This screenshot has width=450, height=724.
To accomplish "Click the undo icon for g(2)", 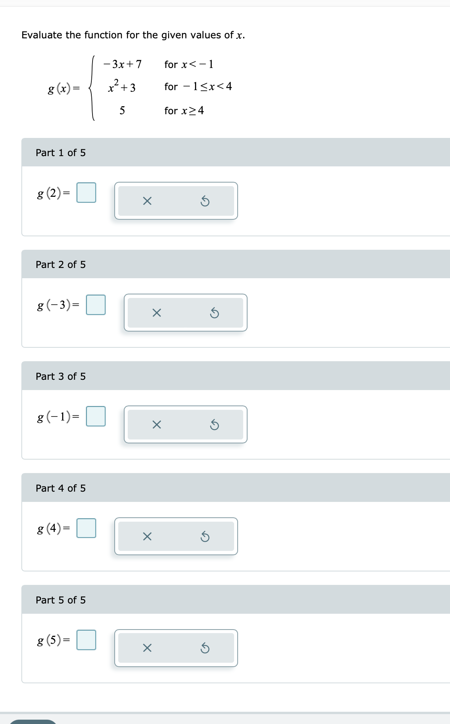I will (x=205, y=201).
